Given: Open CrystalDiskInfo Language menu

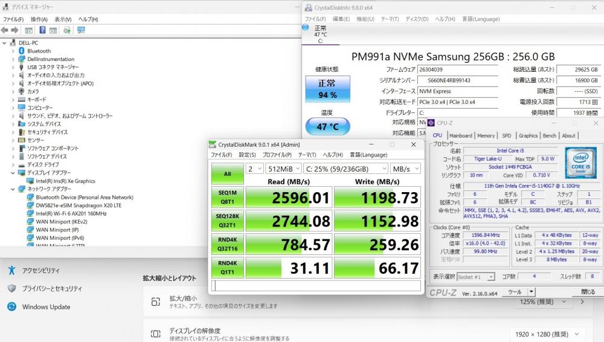Looking at the screenshot, I should [481, 19].
